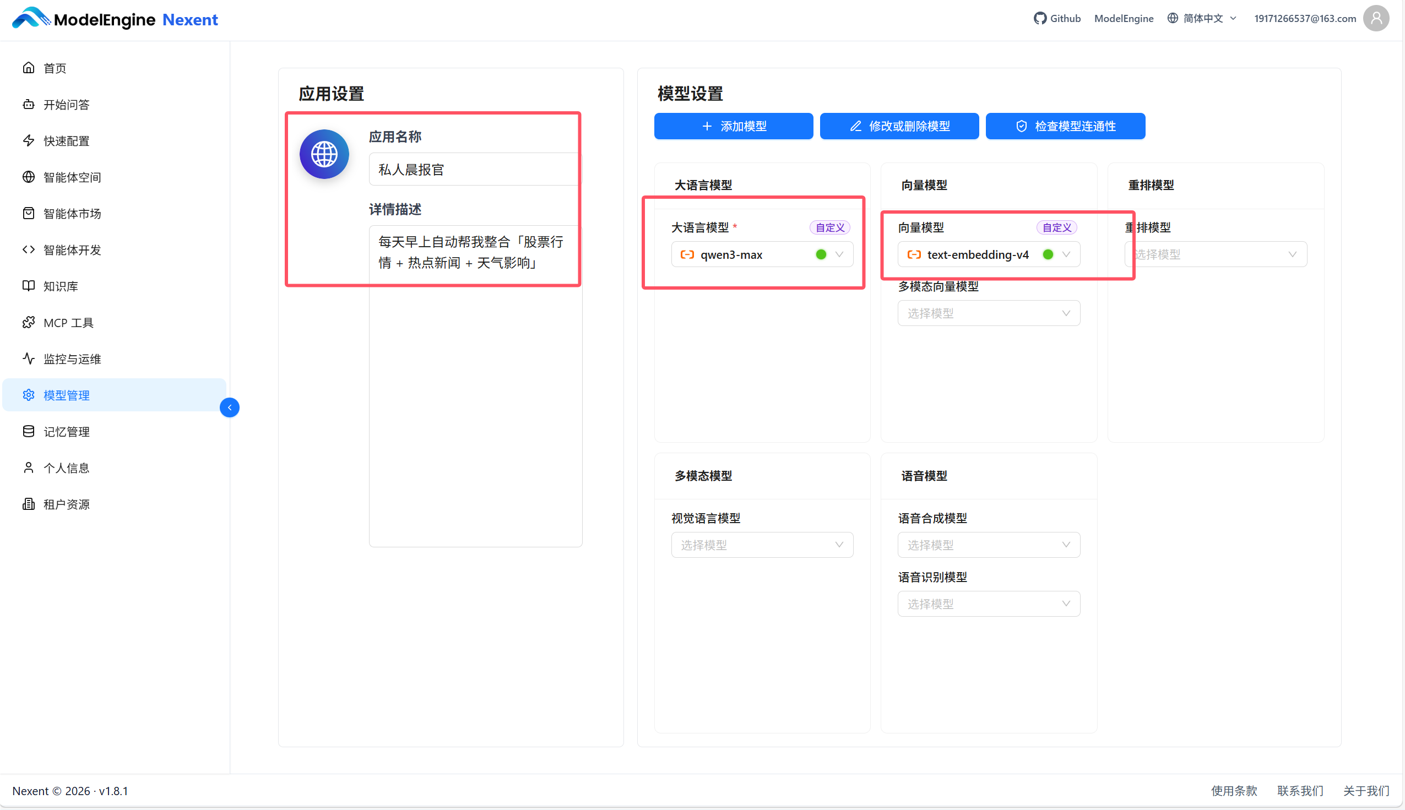Open the 语音合成模型 select dropdown
The height and width of the screenshot is (810, 1405).
pyautogui.click(x=989, y=545)
